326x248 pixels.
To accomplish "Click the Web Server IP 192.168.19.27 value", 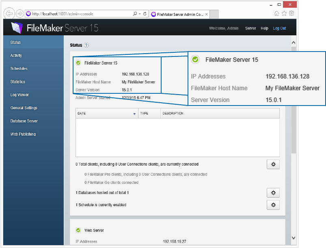I will [175, 242].
